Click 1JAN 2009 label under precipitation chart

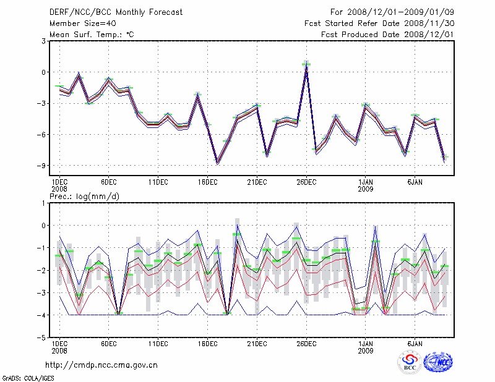tap(366, 346)
